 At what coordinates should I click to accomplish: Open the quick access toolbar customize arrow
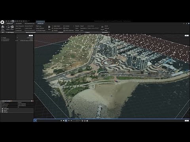pyautogui.click(x=29, y=21)
